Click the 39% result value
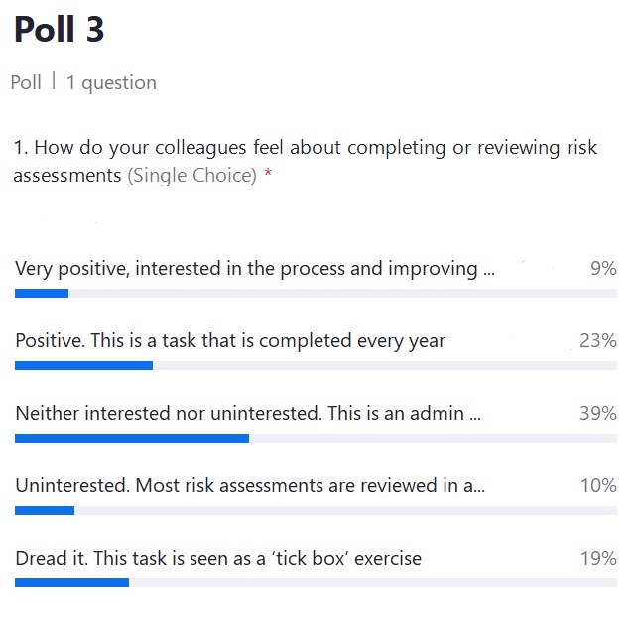Viewport: 636px width, 642px height. tap(598, 413)
